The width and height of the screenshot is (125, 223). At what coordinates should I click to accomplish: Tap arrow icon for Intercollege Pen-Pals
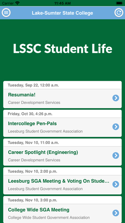(x=116, y=127)
